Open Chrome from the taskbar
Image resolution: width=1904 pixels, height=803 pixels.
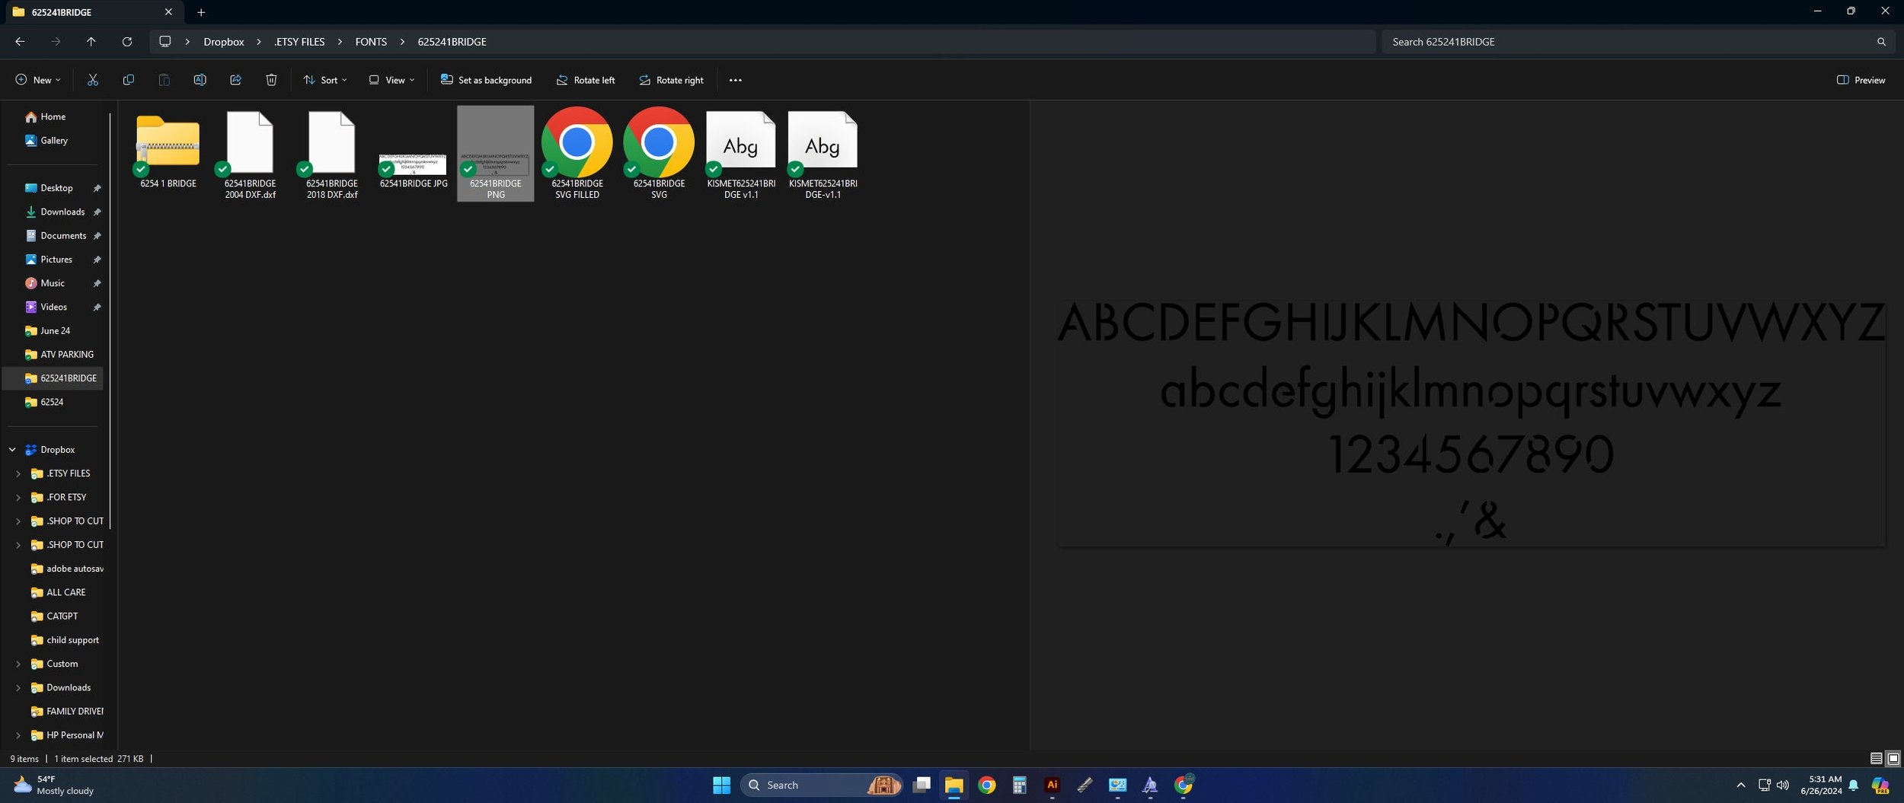coord(986,785)
